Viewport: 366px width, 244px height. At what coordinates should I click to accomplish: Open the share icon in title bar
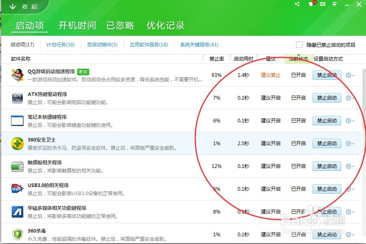click(x=297, y=4)
